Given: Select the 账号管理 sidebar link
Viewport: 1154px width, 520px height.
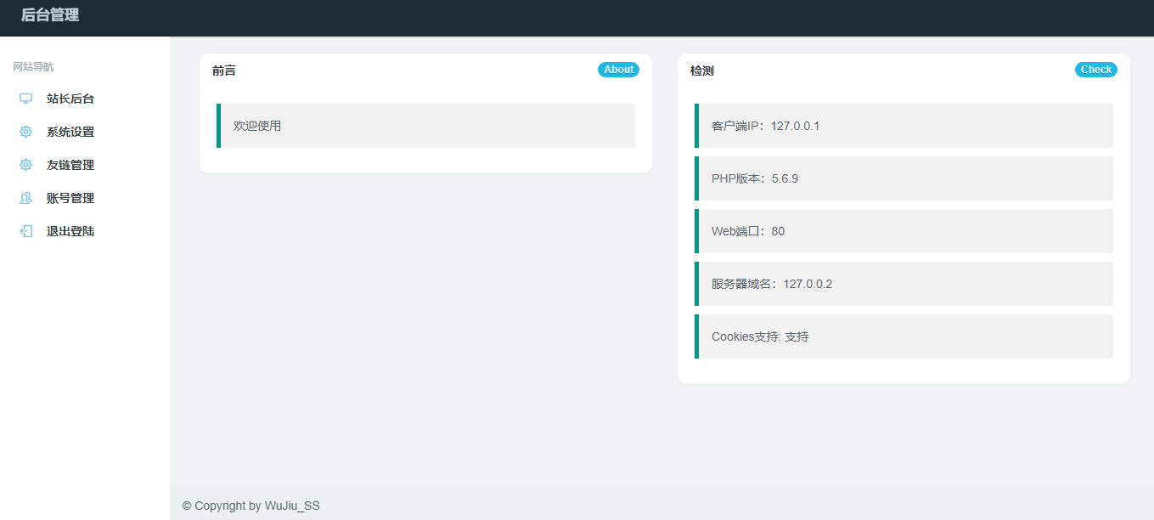Looking at the screenshot, I should click(x=70, y=197).
